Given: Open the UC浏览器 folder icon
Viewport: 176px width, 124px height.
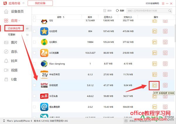Looking at the screenshot, I should [x=155, y=53].
